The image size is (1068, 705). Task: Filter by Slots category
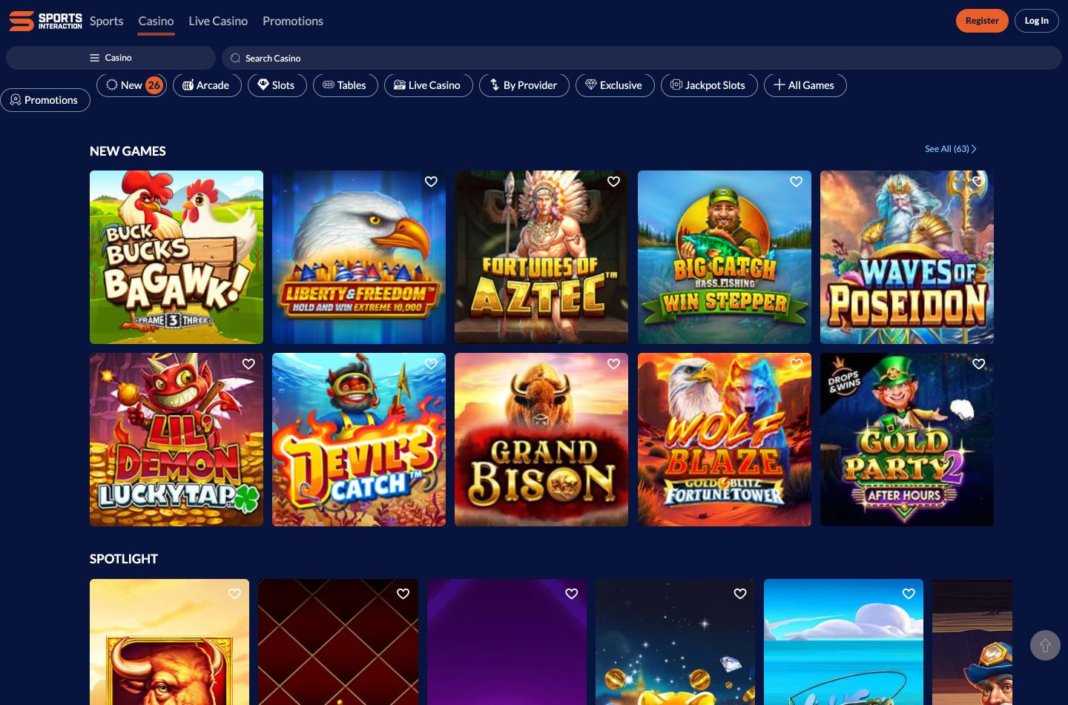277,85
